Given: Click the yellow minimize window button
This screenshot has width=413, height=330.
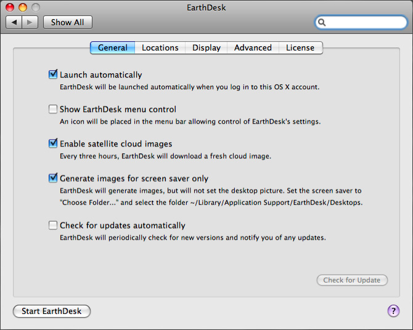Looking at the screenshot, I should click(x=23, y=7).
